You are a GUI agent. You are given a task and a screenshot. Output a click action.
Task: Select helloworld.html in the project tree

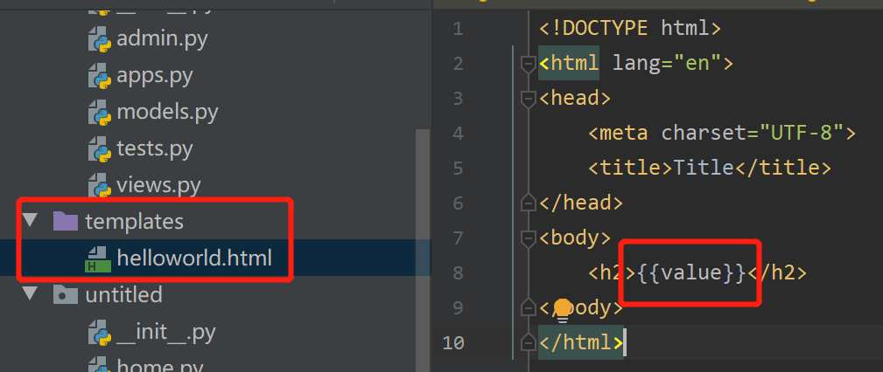[x=193, y=258]
